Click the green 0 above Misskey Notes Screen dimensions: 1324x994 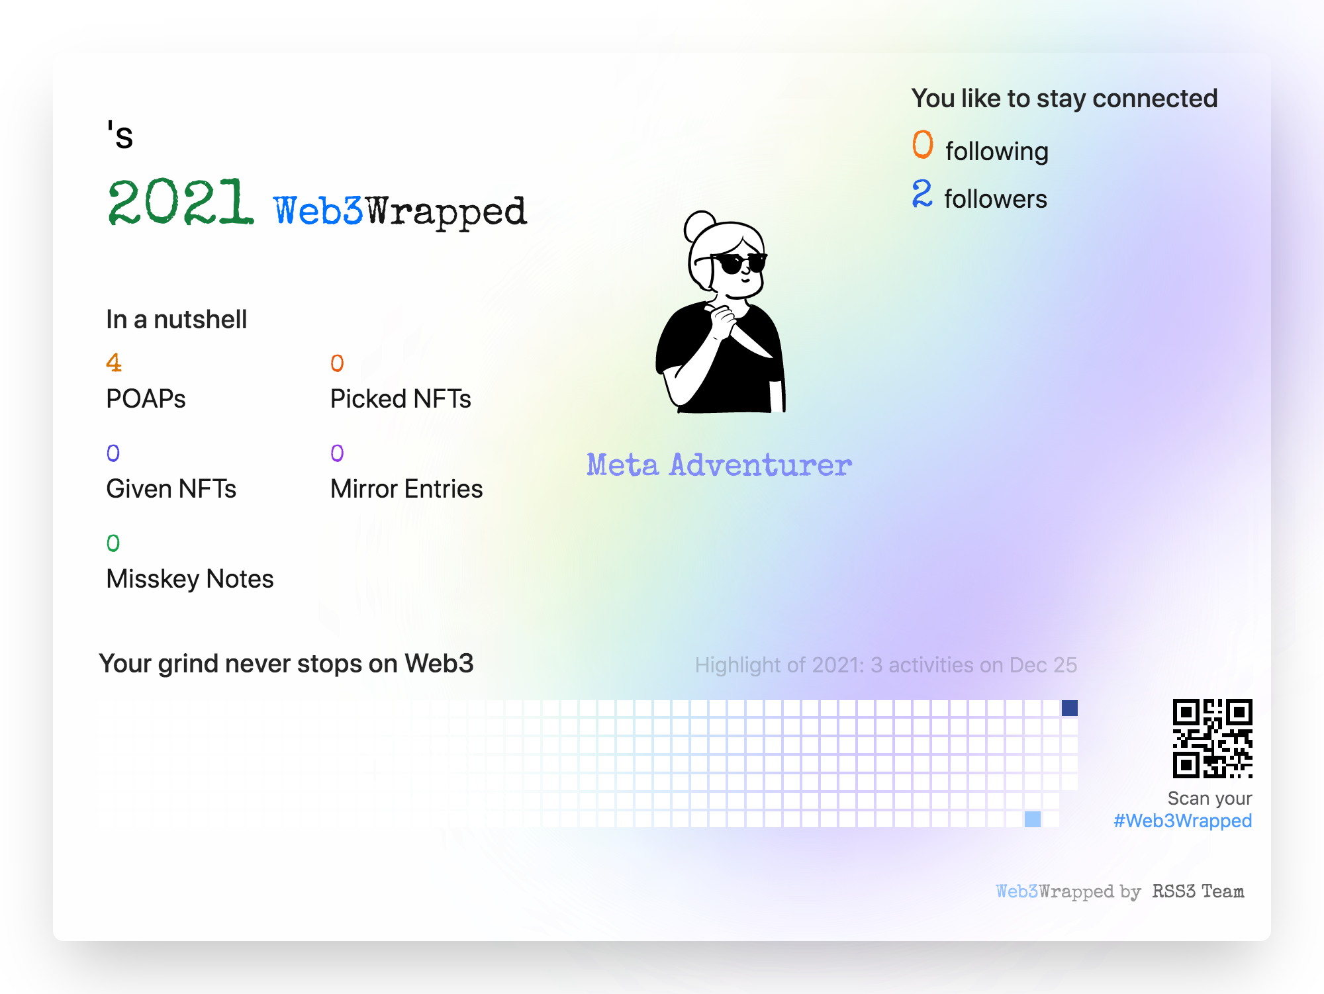(113, 543)
